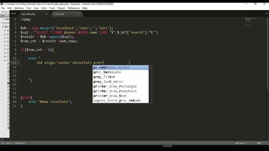Open the Project menu

[61, 8]
